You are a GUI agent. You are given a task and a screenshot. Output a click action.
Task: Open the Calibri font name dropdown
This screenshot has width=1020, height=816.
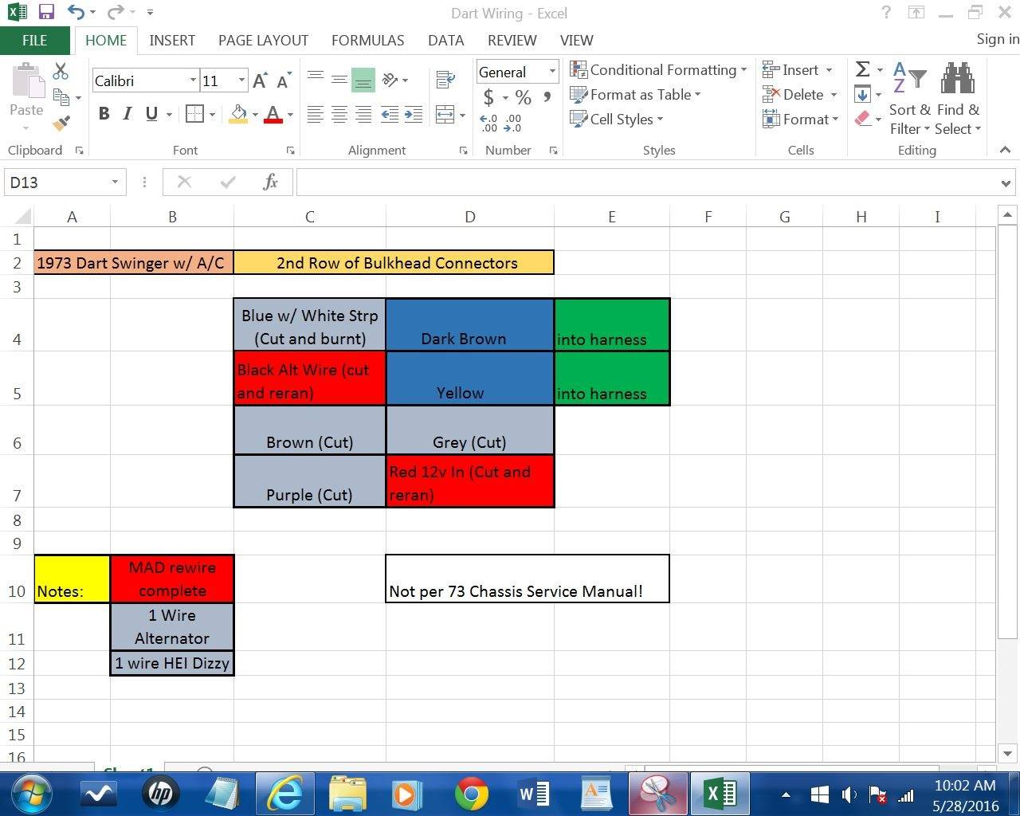click(193, 80)
